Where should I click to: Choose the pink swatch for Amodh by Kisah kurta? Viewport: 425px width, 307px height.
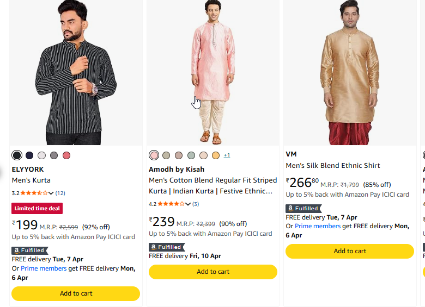point(154,155)
